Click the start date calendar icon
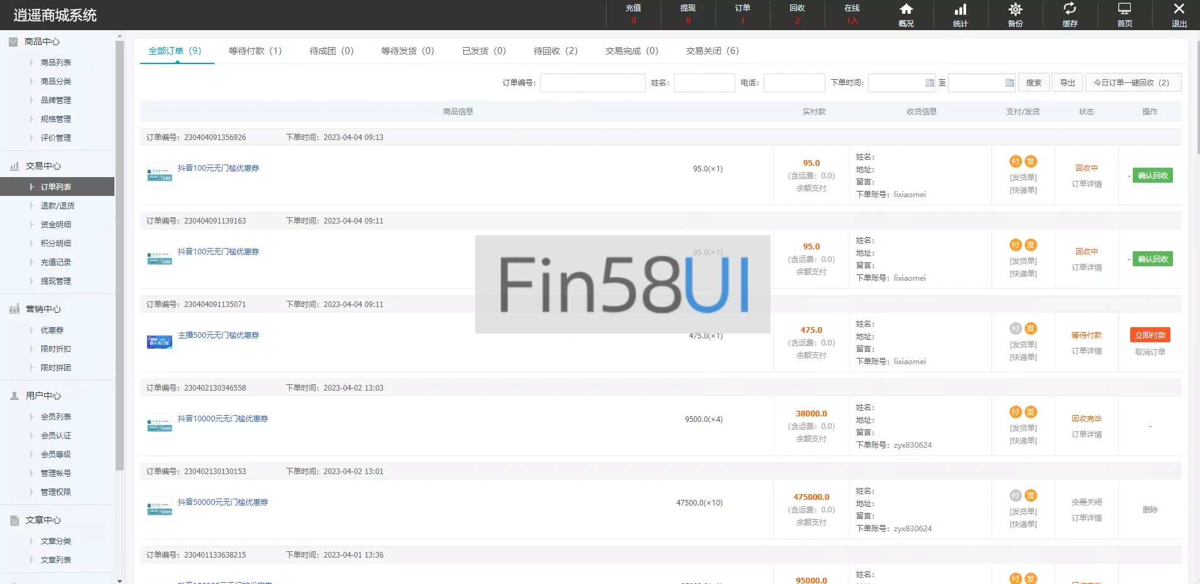The width and height of the screenshot is (1200, 584). click(x=930, y=83)
